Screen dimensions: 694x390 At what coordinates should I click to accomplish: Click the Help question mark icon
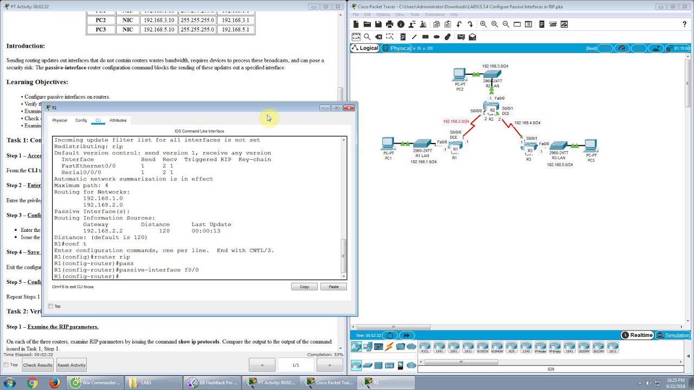coord(684,24)
